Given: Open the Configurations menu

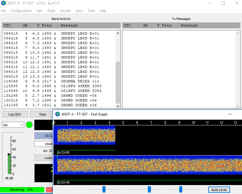Looking at the screenshot, I should [21, 11].
